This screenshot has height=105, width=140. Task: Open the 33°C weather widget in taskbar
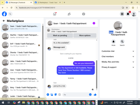[104, 103]
